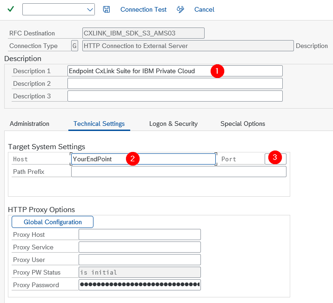Image resolution: width=333 pixels, height=303 pixels.
Task: Click the Target System Settings heading
Action: [47, 147]
